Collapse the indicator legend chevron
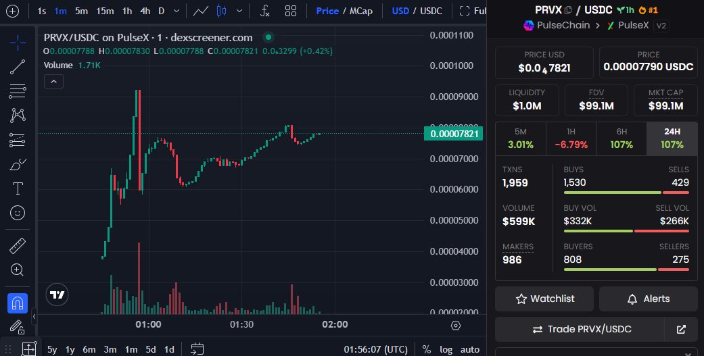The image size is (704, 356). (54, 82)
